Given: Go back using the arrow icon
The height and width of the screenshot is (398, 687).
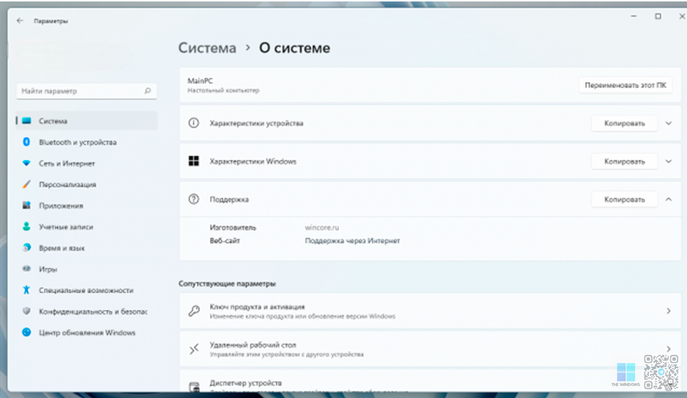Looking at the screenshot, I should pos(20,20).
